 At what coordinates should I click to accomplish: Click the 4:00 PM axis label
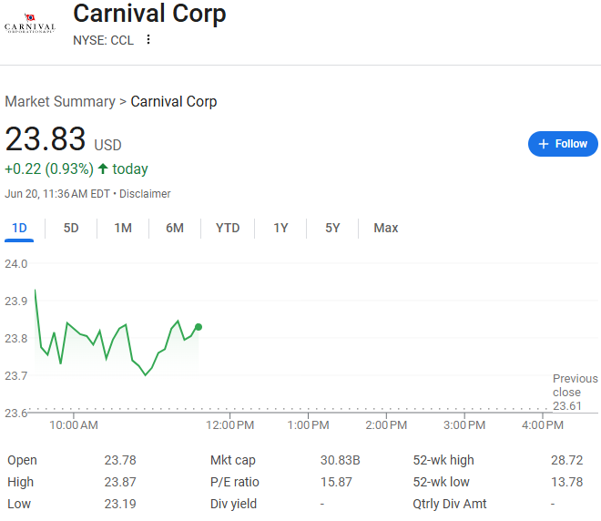point(543,425)
